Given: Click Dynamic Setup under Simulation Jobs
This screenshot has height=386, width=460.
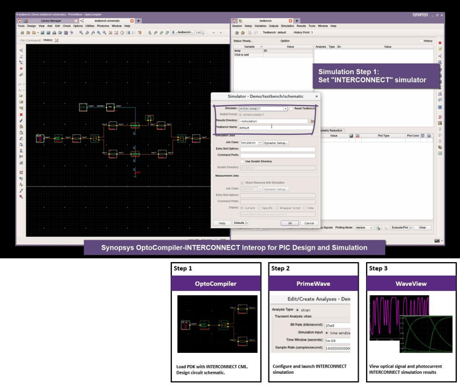Looking at the screenshot, I should coord(276,143).
